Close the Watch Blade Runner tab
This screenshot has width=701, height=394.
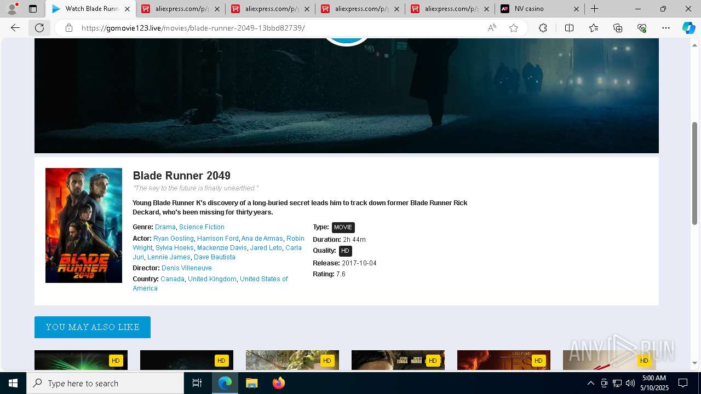(128, 9)
